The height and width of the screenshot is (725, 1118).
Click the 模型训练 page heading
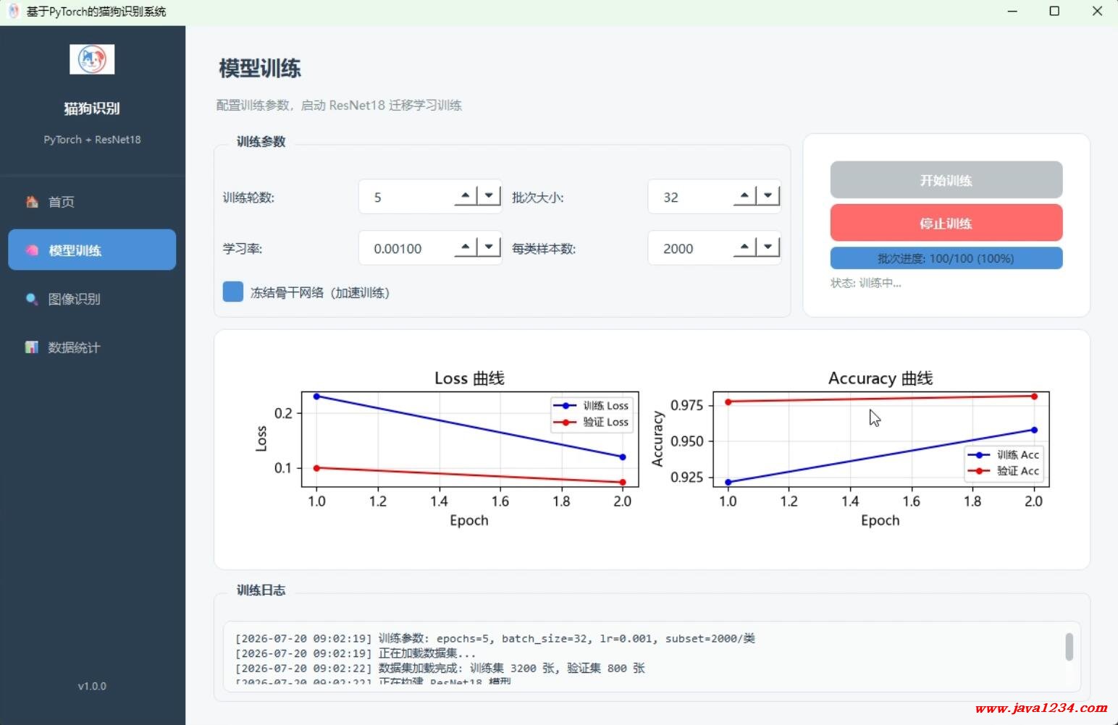pyautogui.click(x=260, y=69)
